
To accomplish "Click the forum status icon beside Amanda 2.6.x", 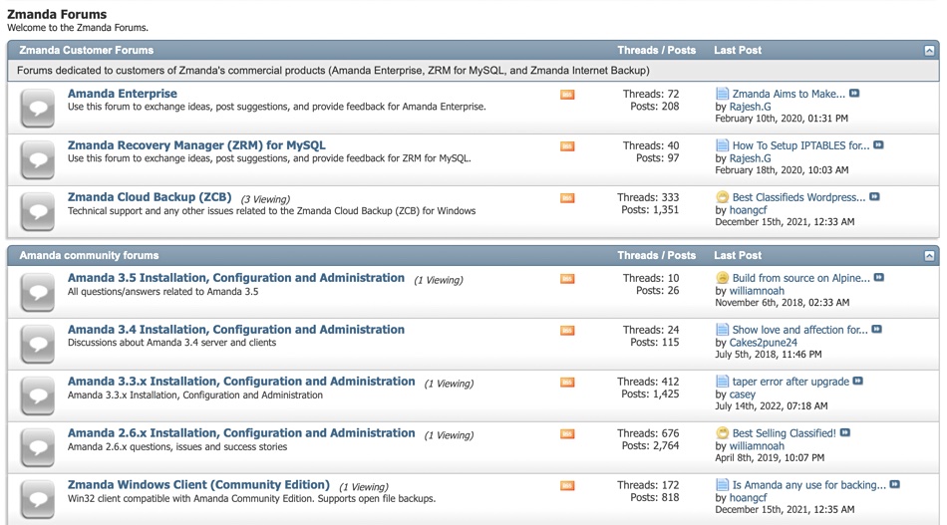I will [38, 447].
